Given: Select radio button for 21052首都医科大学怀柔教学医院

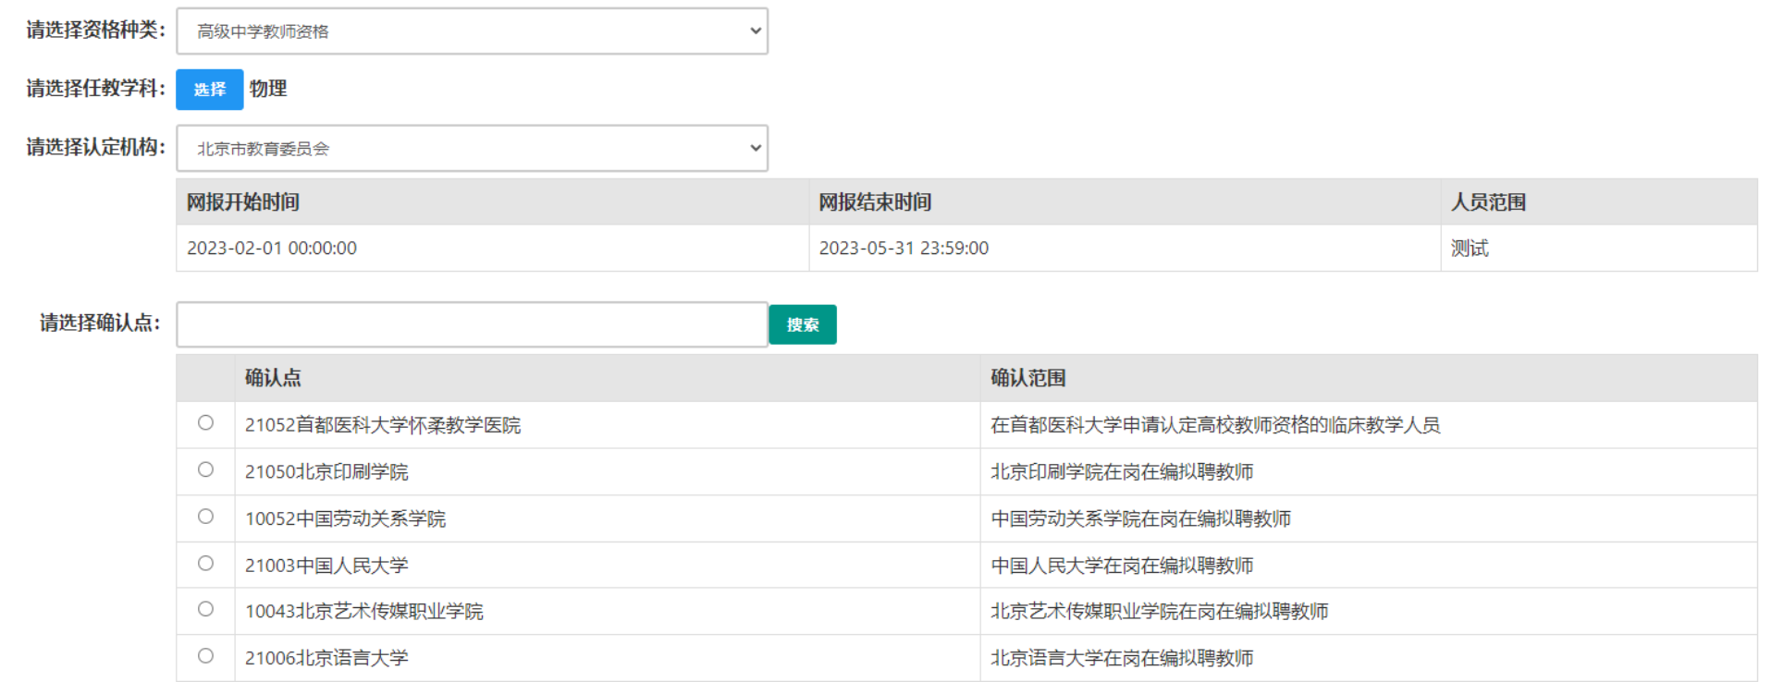Looking at the screenshot, I should 205,423.
